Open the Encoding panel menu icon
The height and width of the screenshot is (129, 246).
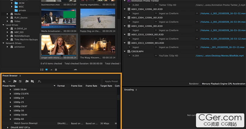(x=136, y=90)
